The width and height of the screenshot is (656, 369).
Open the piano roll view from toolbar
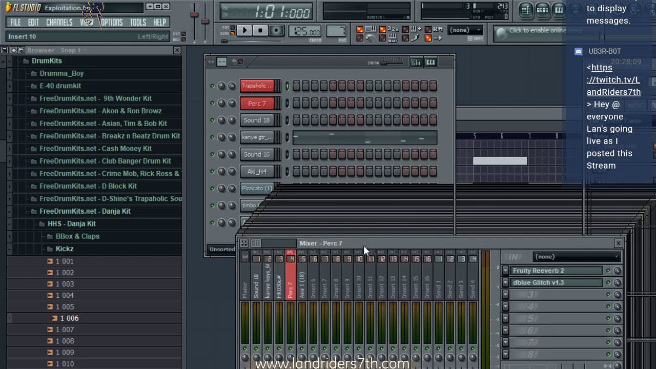(x=559, y=10)
